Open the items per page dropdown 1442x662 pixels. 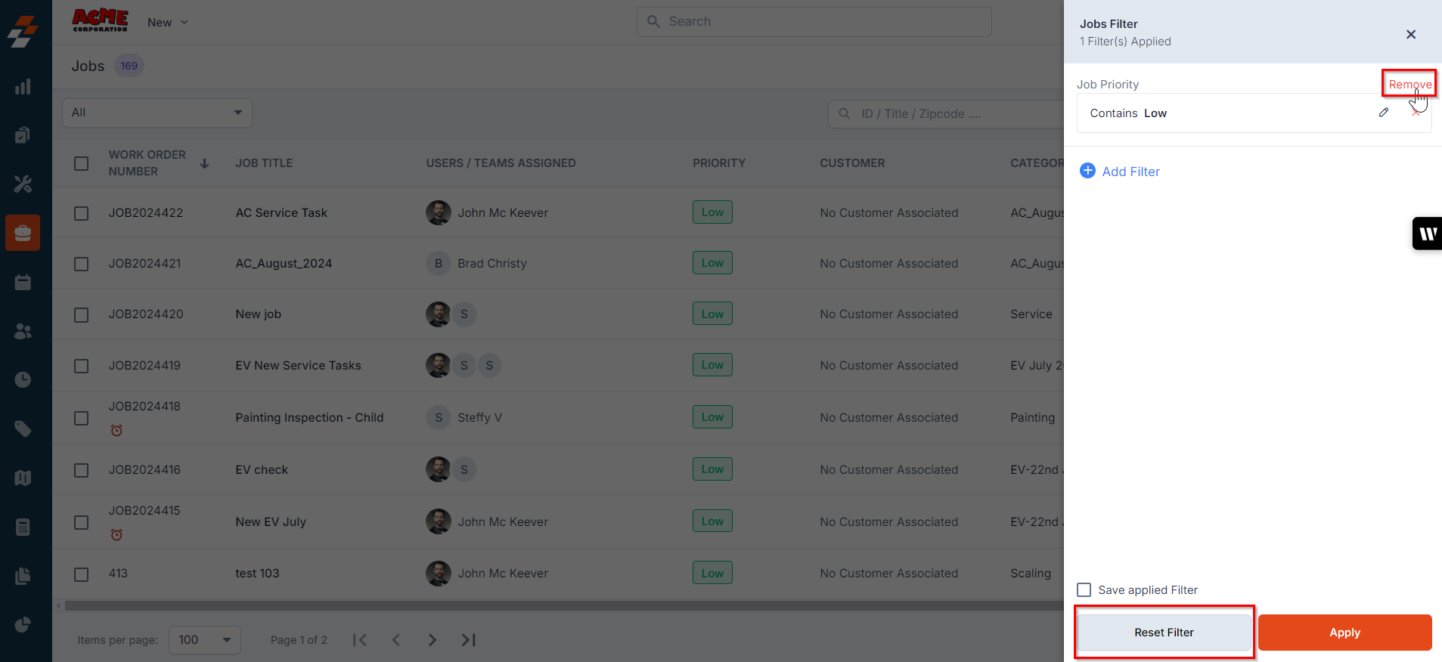tap(204, 640)
